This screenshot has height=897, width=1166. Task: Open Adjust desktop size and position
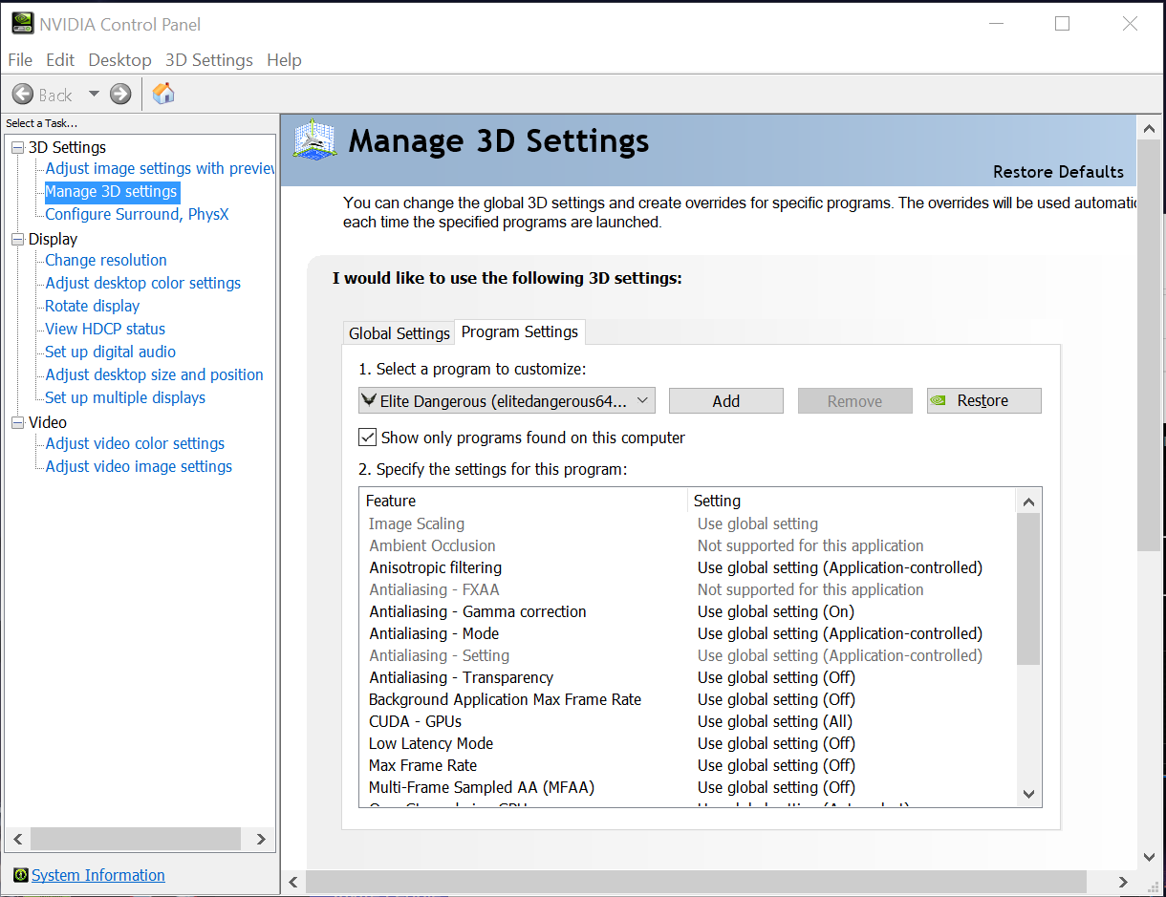pyautogui.click(x=154, y=374)
